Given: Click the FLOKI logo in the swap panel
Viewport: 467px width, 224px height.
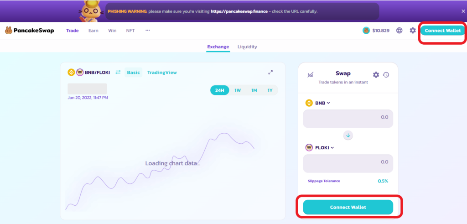Looking at the screenshot, I should [309, 147].
